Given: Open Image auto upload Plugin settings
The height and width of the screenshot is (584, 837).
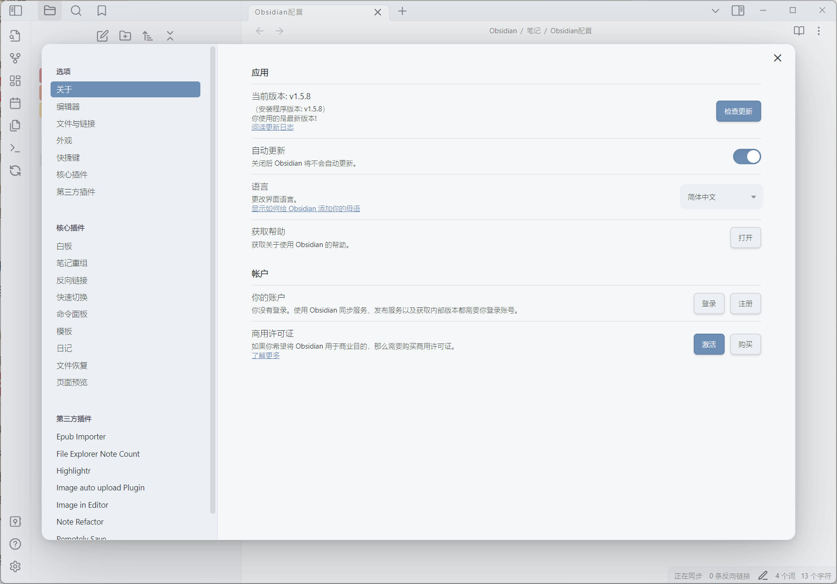Looking at the screenshot, I should [x=125, y=488].
